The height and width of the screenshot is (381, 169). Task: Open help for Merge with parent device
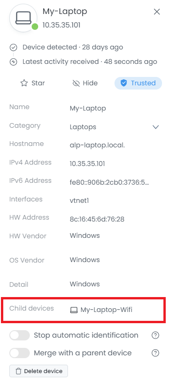click(155, 353)
